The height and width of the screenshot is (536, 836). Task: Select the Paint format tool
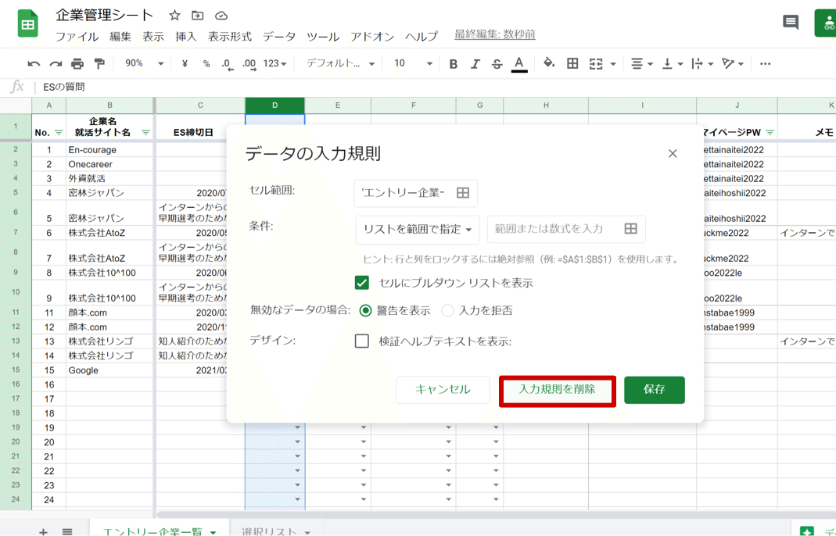coord(99,64)
